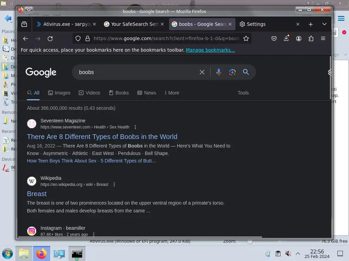This screenshot has width=349, height=261.
Task: Open the terminal from the taskbar
Action: (77, 254)
